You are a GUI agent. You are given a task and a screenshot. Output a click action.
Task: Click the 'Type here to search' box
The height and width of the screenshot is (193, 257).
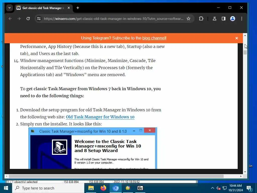(48, 188)
